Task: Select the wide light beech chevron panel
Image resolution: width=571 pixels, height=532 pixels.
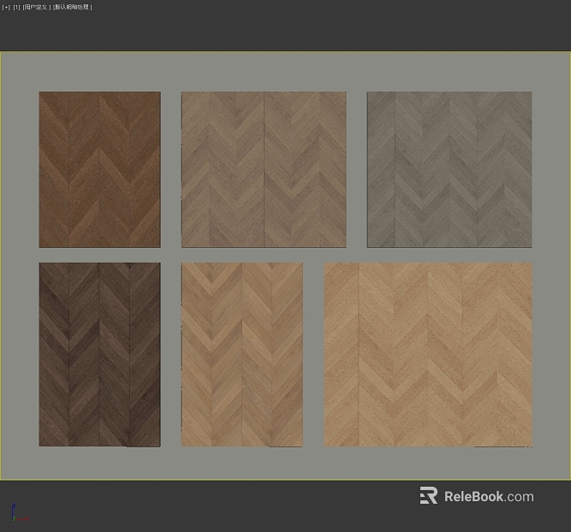Action: [428, 354]
